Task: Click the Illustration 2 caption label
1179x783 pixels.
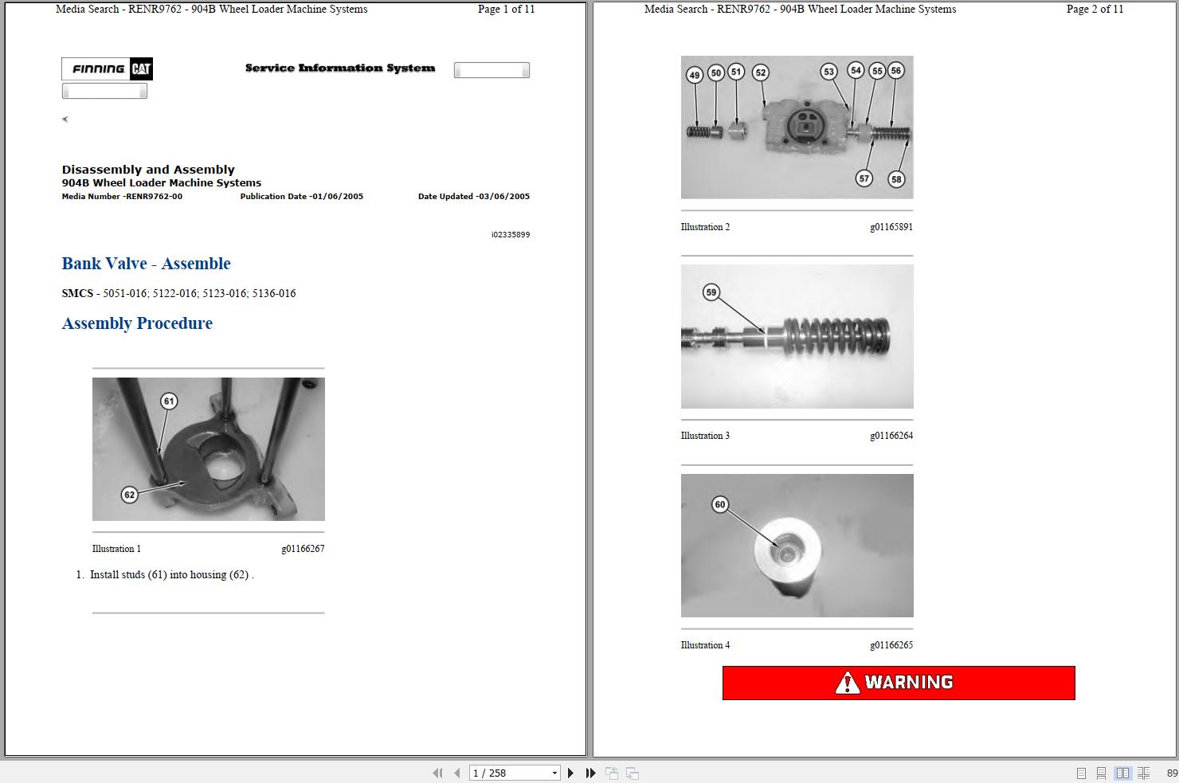Action: tap(705, 227)
